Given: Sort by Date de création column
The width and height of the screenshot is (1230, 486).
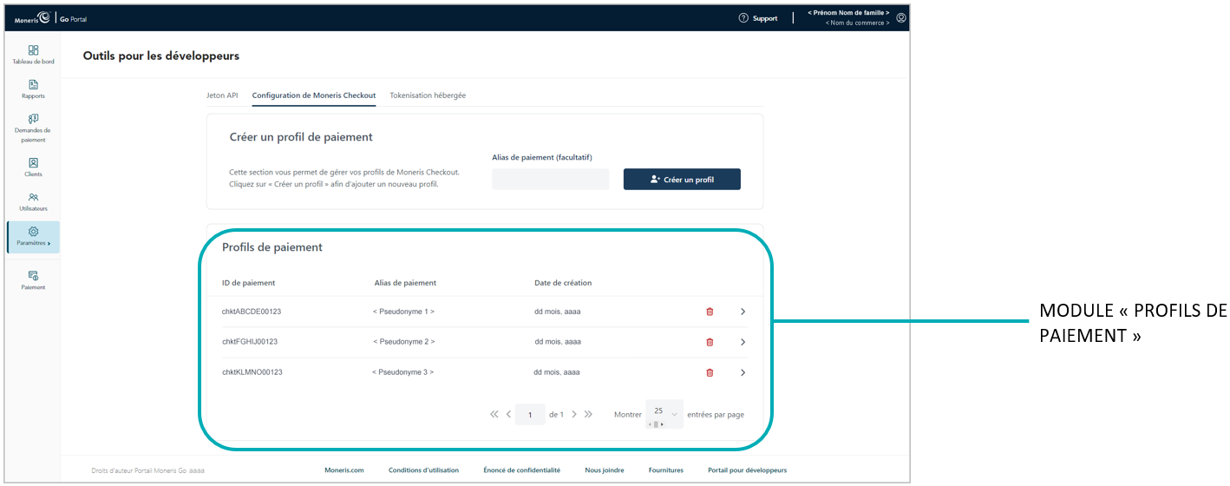Looking at the screenshot, I should tap(563, 283).
